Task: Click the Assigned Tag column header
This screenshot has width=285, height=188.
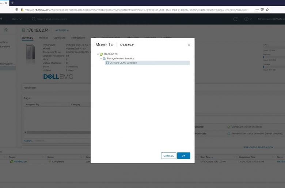Action: [x=33, y=105]
